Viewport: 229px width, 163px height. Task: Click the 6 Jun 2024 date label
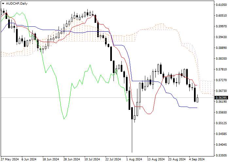29,159
